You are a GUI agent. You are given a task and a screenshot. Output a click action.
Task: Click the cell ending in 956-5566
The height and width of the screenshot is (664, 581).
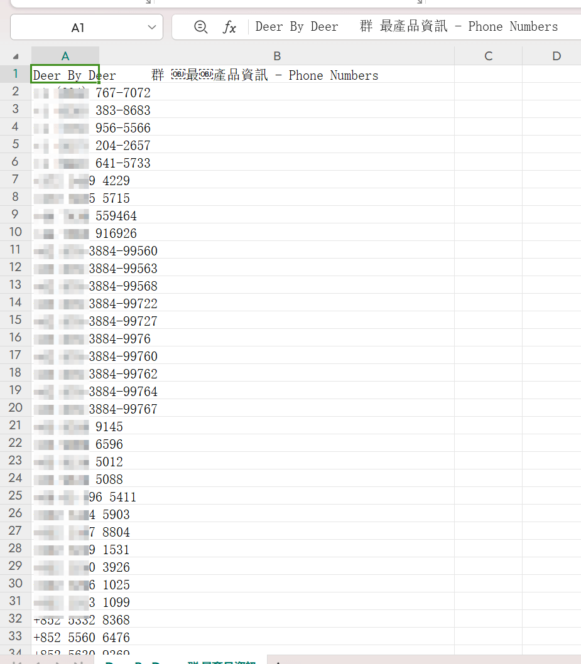[65, 127]
